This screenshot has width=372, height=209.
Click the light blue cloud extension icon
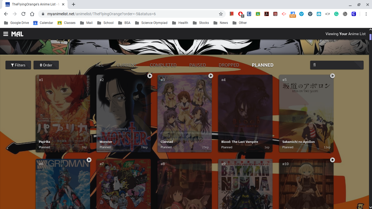point(319,14)
